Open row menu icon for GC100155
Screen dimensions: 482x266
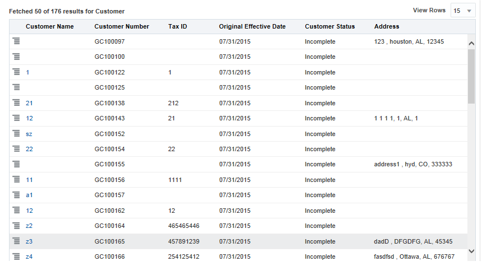[16, 164]
